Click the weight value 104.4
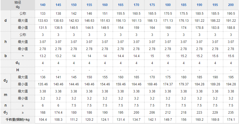Screen dimensions: 239x124 point(43,120)
